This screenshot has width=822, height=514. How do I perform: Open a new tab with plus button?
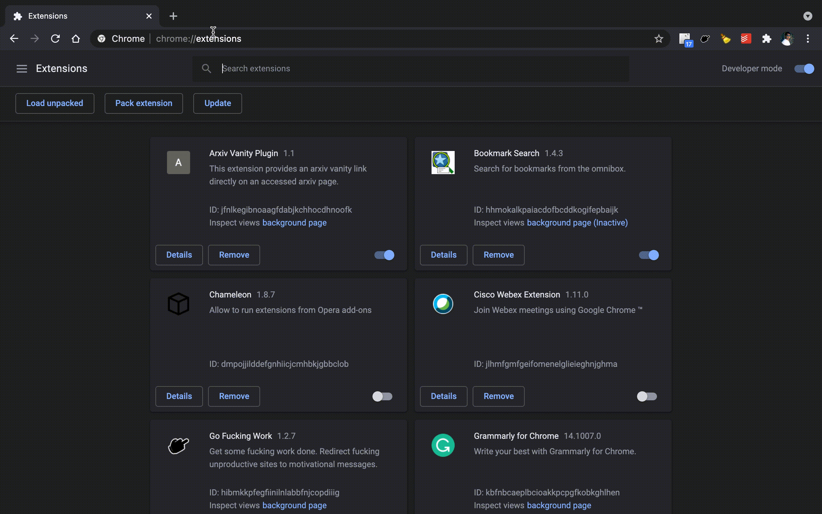(x=173, y=16)
